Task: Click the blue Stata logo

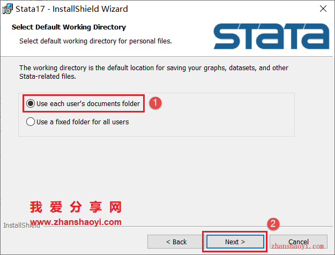Action: [x=272, y=36]
